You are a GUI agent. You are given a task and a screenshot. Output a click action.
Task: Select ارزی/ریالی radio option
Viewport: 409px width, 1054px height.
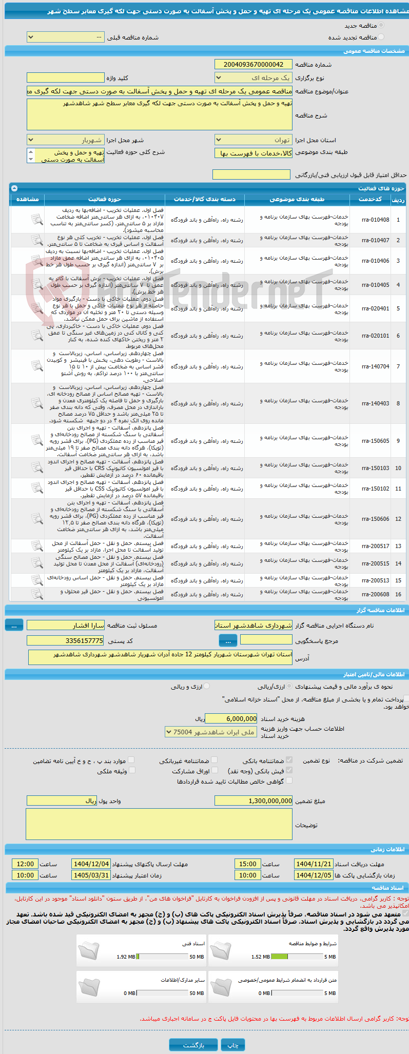(x=290, y=686)
